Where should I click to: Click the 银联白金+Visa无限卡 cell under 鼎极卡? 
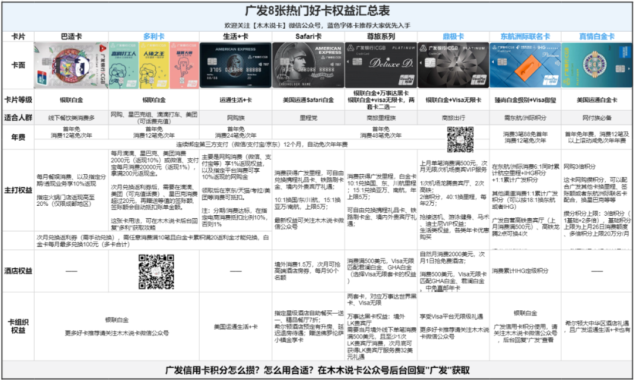(x=453, y=100)
